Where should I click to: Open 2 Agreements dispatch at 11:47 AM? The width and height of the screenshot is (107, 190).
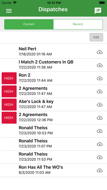(x=53, y=91)
